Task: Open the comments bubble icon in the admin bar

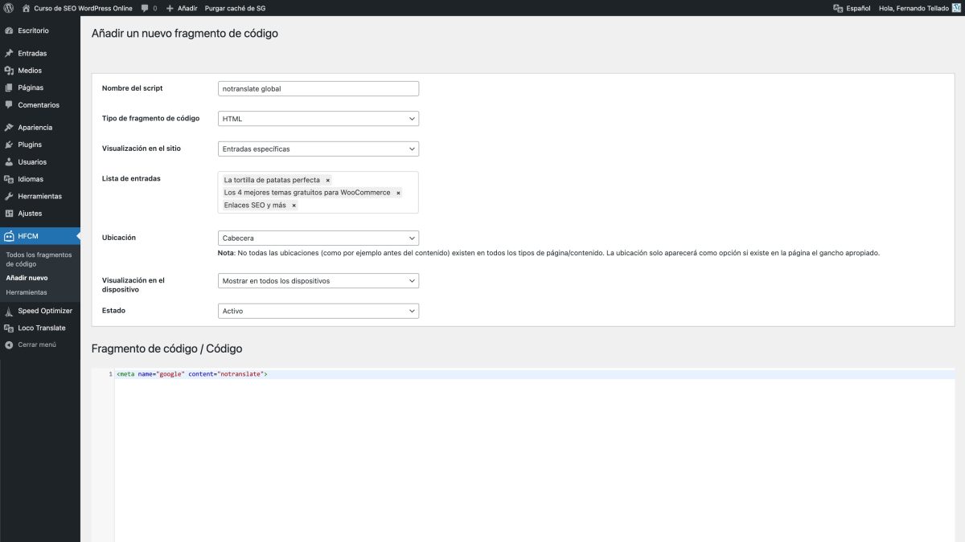Action: point(144,8)
